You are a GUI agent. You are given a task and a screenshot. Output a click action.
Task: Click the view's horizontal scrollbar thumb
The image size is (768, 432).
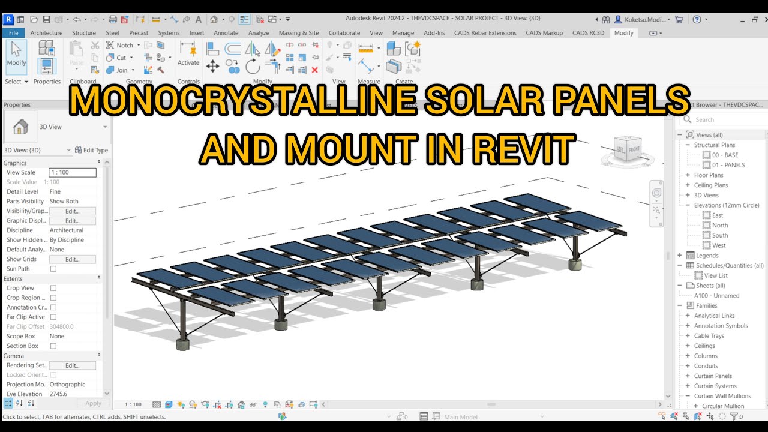(491, 404)
